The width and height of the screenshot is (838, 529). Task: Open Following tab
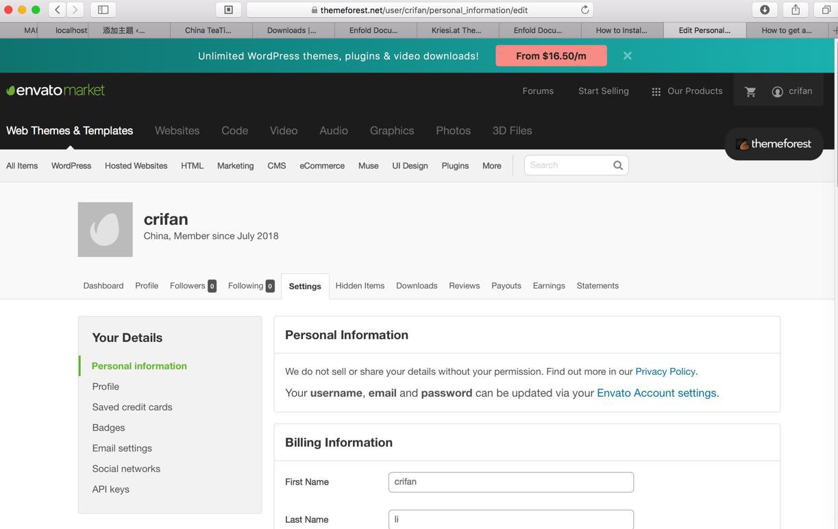[x=251, y=286]
